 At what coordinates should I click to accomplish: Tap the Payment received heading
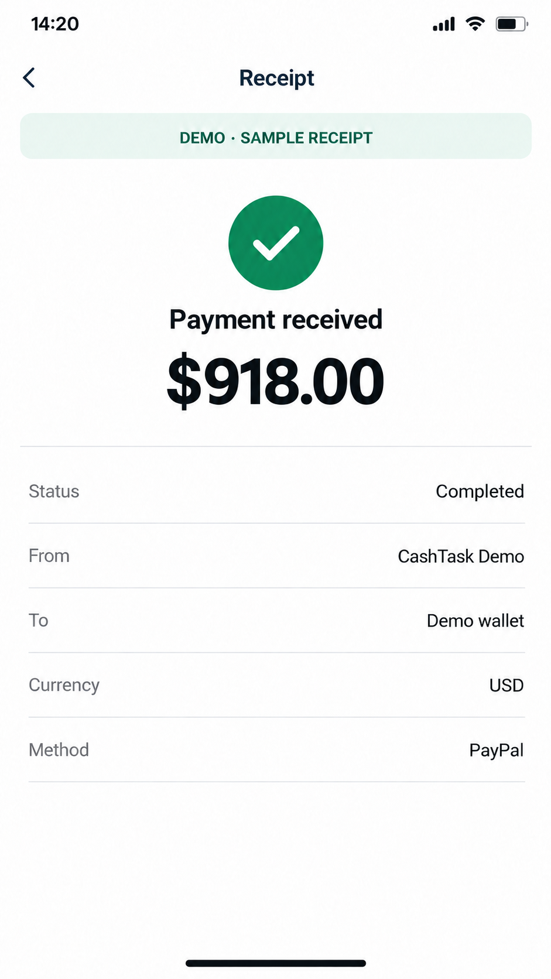point(276,320)
